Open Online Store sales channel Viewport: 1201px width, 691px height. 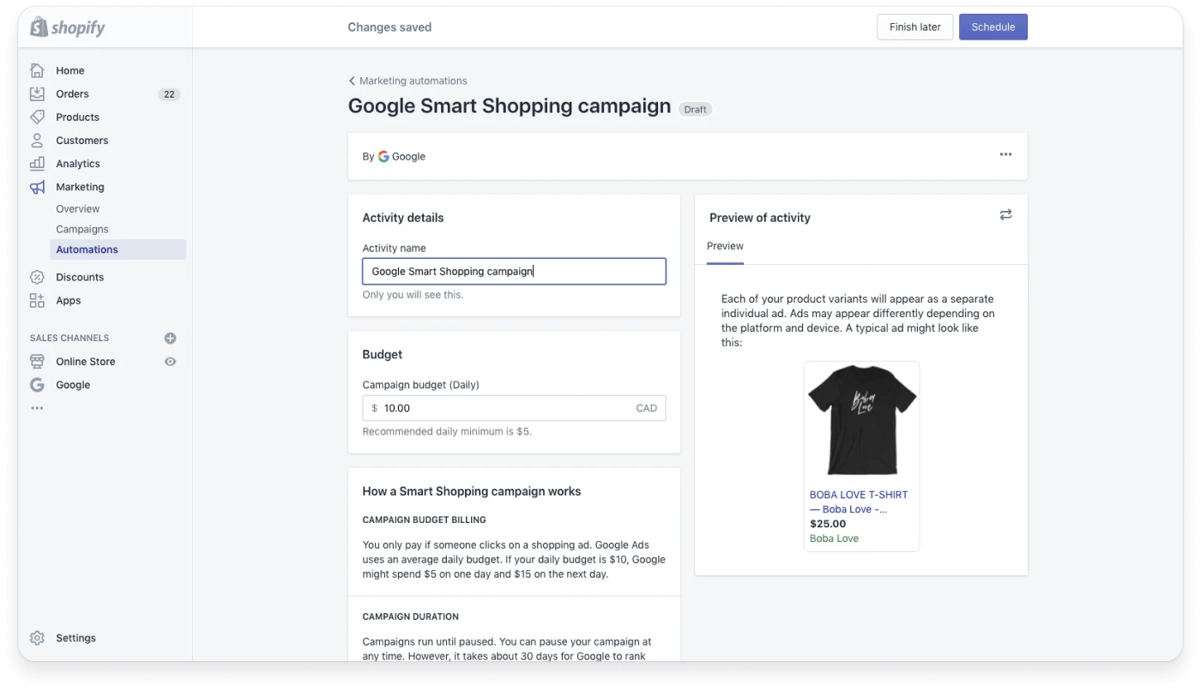pyautogui.click(x=85, y=361)
